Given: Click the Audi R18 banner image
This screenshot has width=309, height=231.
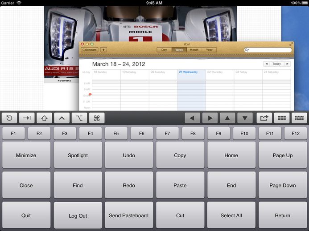Looking at the screenshot, I should (x=62, y=72).
